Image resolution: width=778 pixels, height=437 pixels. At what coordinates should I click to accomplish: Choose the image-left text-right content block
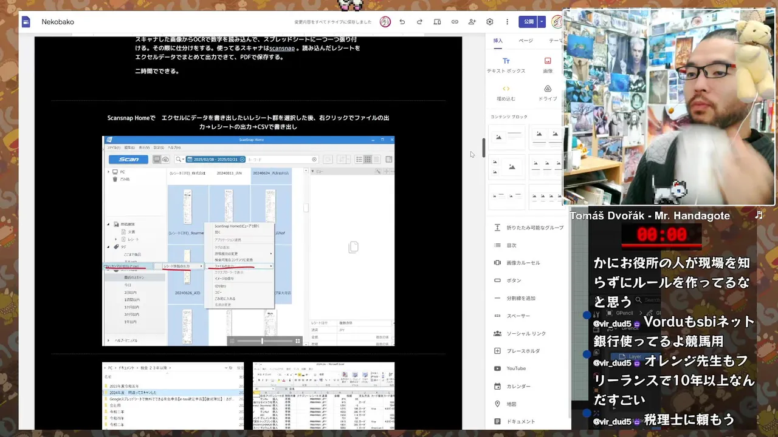pyautogui.click(x=507, y=137)
